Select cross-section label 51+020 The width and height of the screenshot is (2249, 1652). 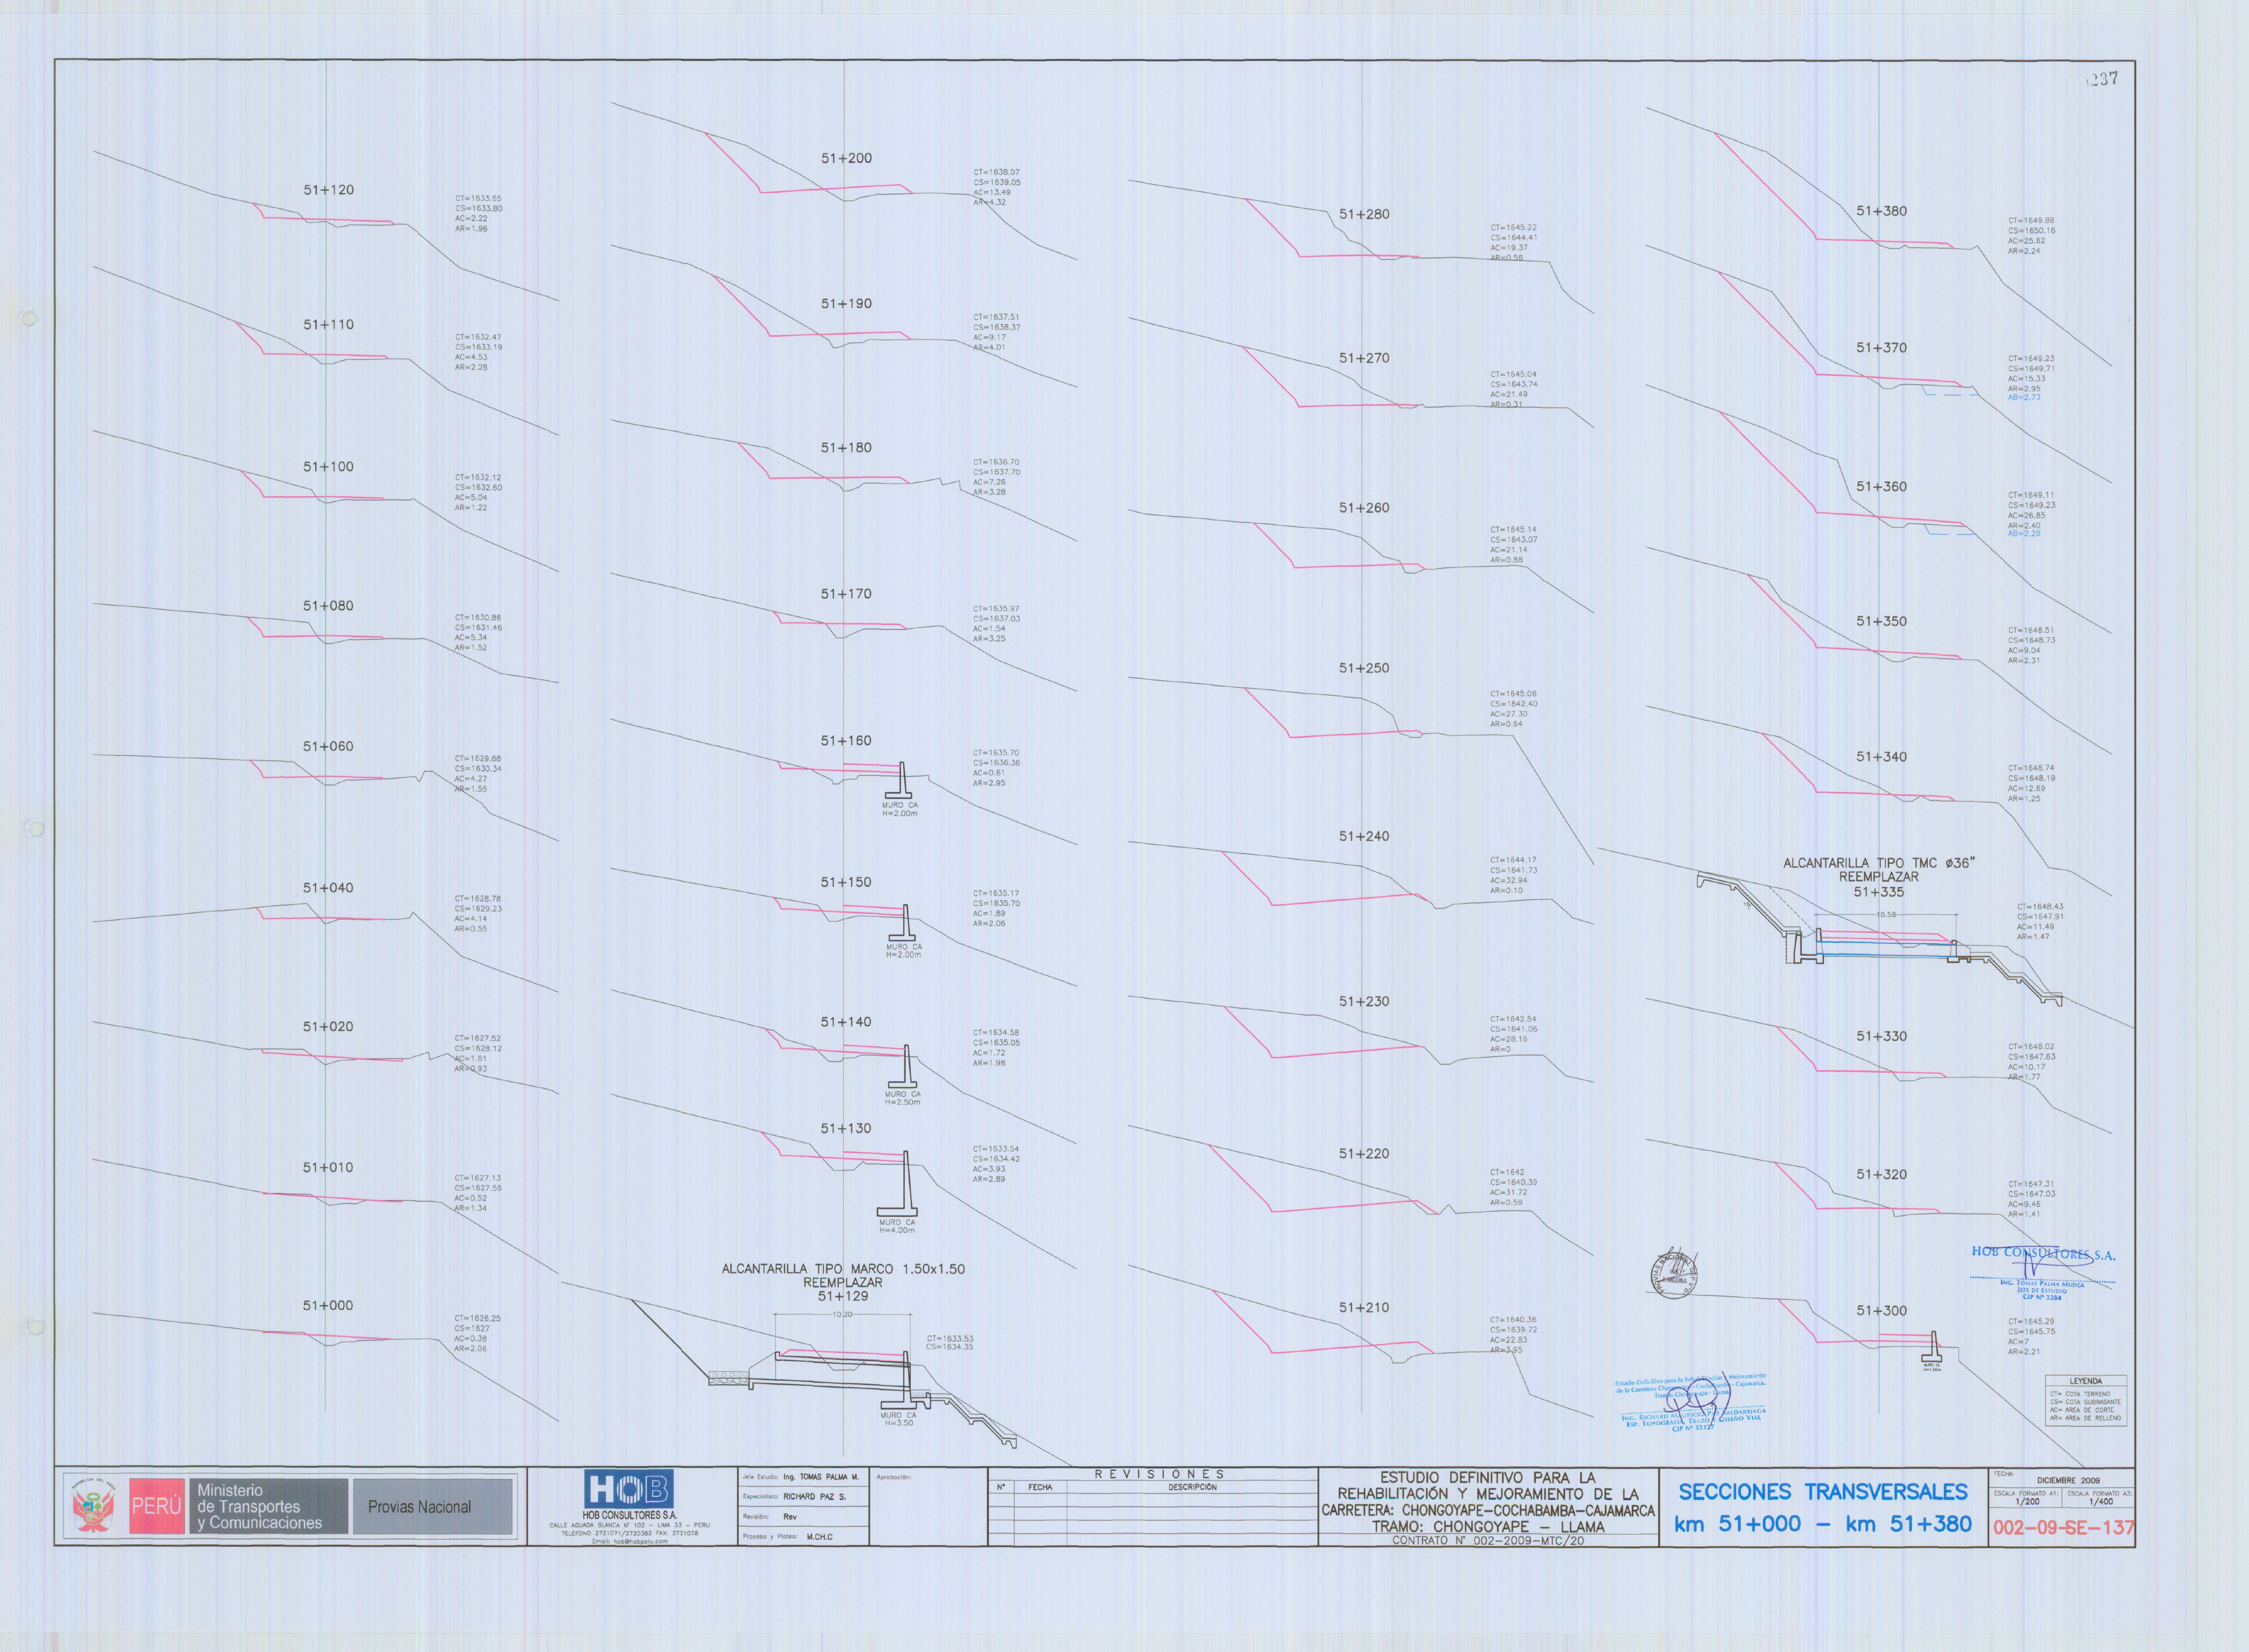click(328, 1027)
